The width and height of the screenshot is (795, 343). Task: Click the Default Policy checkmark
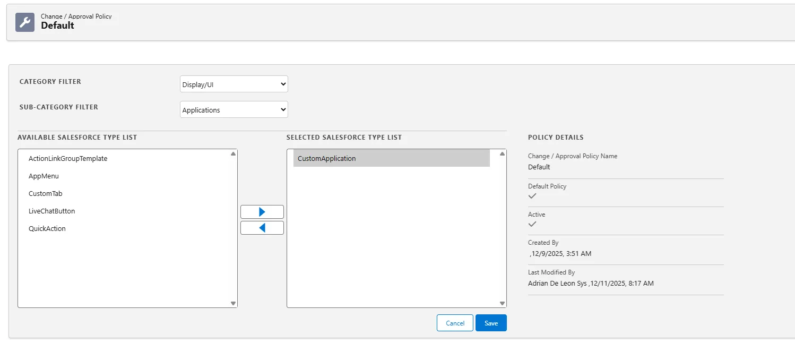pyautogui.click(x=532, y=196)
